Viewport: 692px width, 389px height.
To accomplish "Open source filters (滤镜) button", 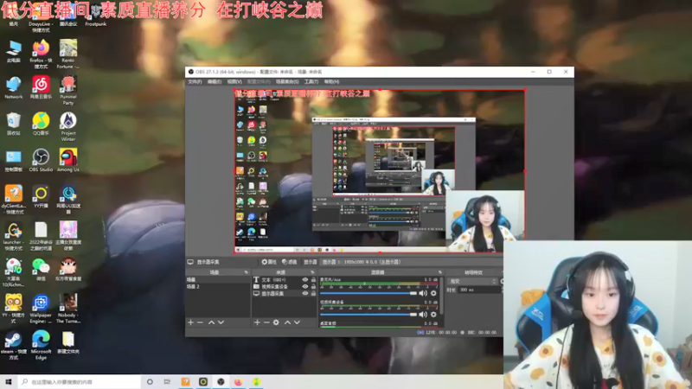I will pyautogui.click(x=290, y=262).
